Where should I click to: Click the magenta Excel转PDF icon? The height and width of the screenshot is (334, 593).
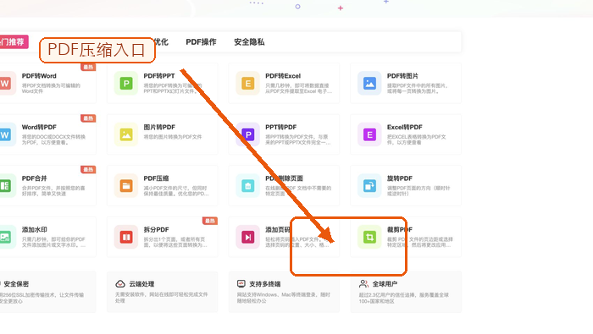[370, 134]
